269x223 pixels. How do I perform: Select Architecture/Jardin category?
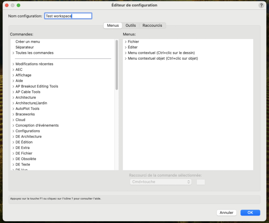(x=31, y=103)
